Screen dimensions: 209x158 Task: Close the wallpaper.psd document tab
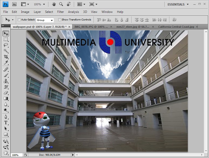pyautogui.click(x=69, y=27)
